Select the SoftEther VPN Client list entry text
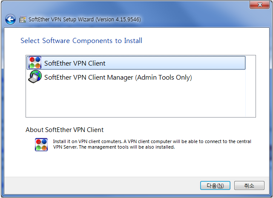 (75, 63)
